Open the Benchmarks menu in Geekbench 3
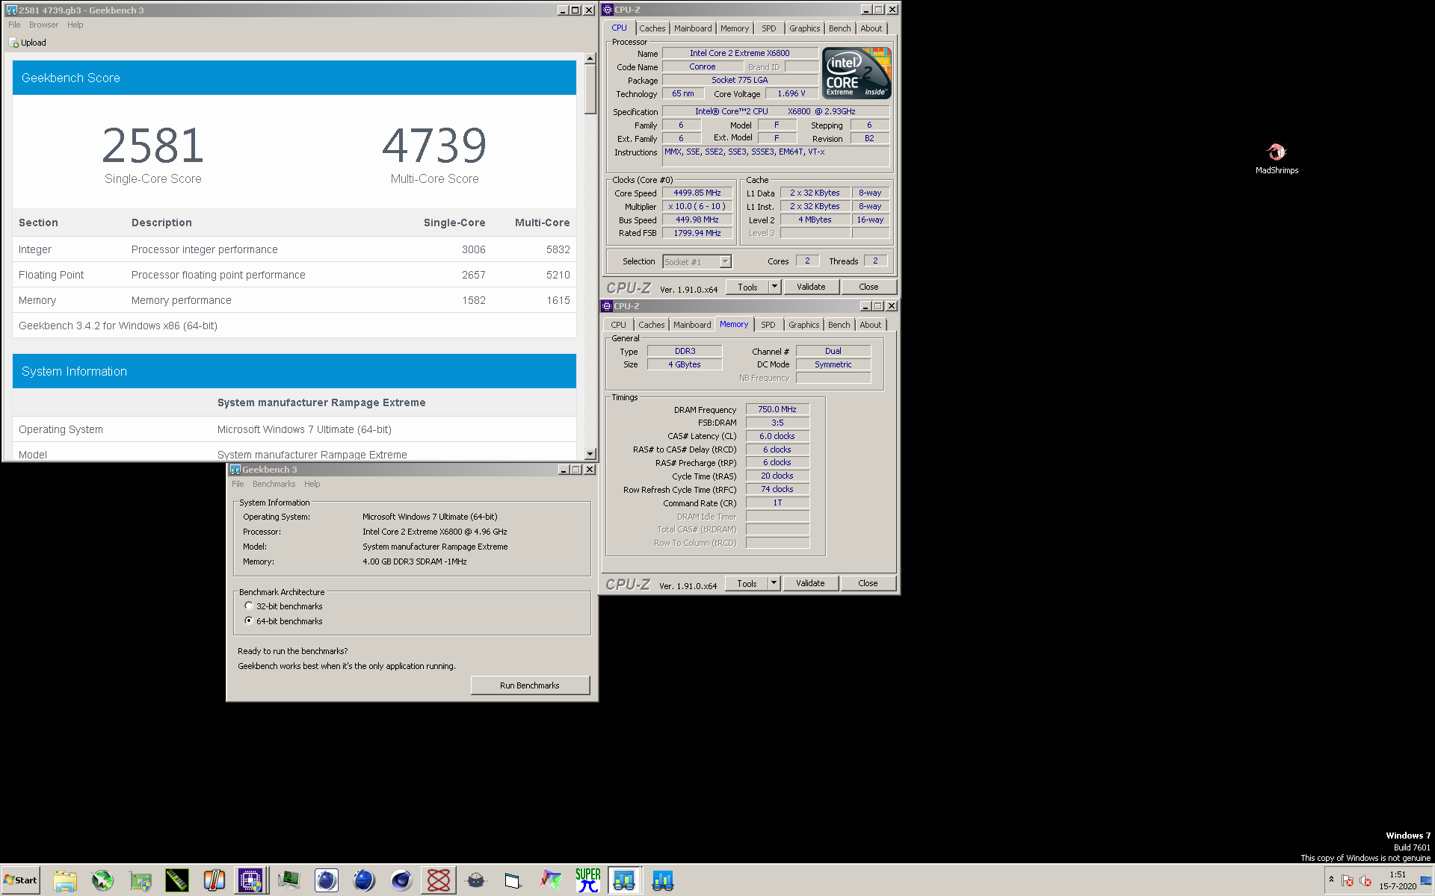 point(274,484)
